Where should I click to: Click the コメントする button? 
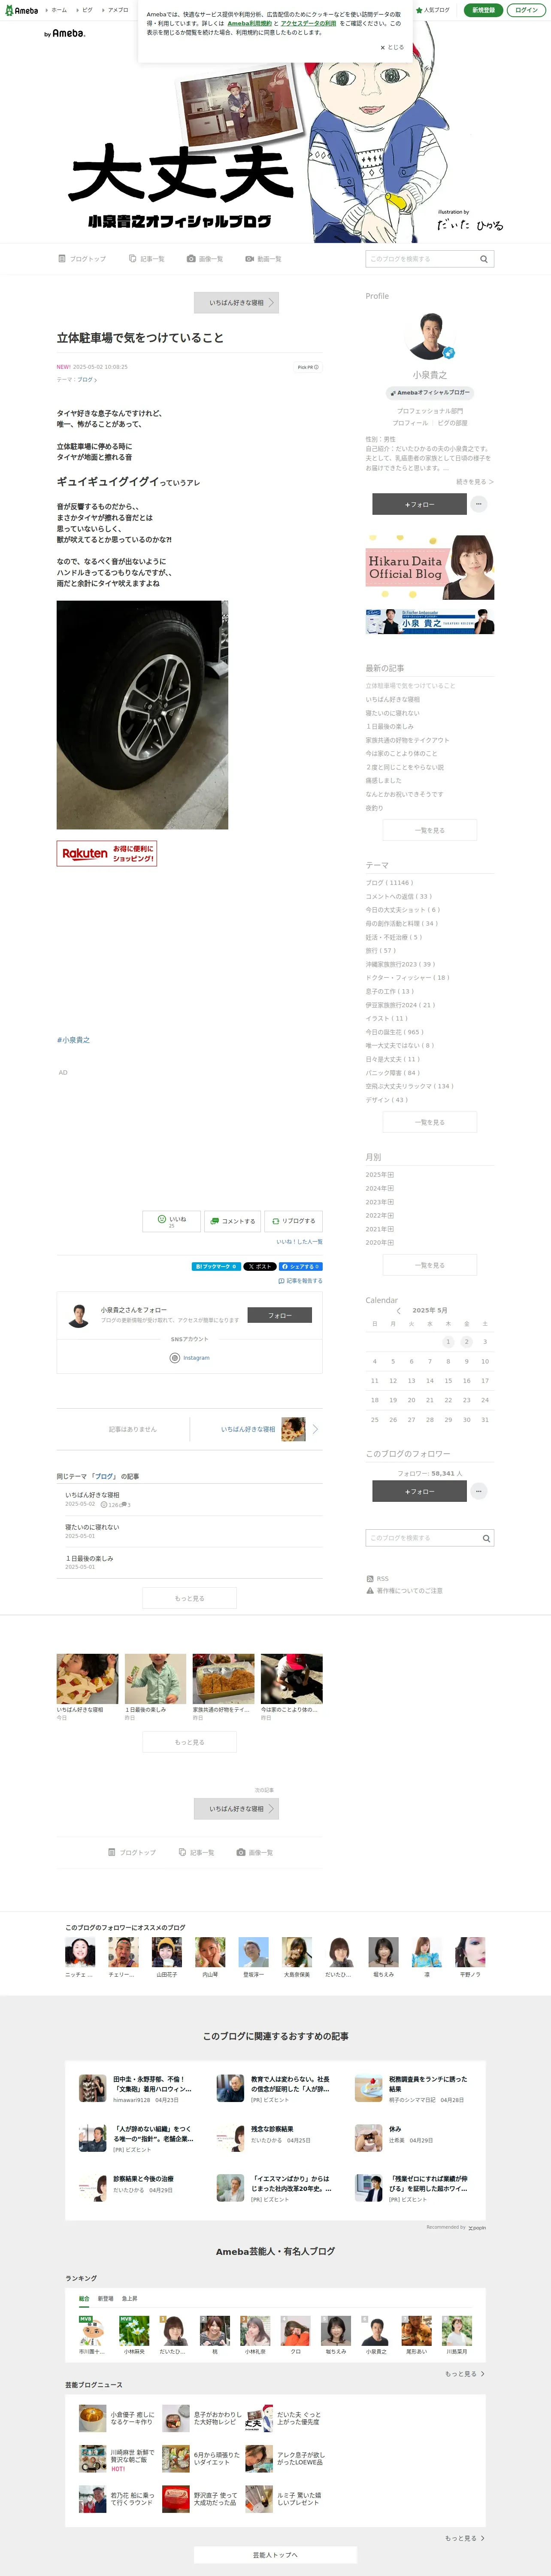232,1221
